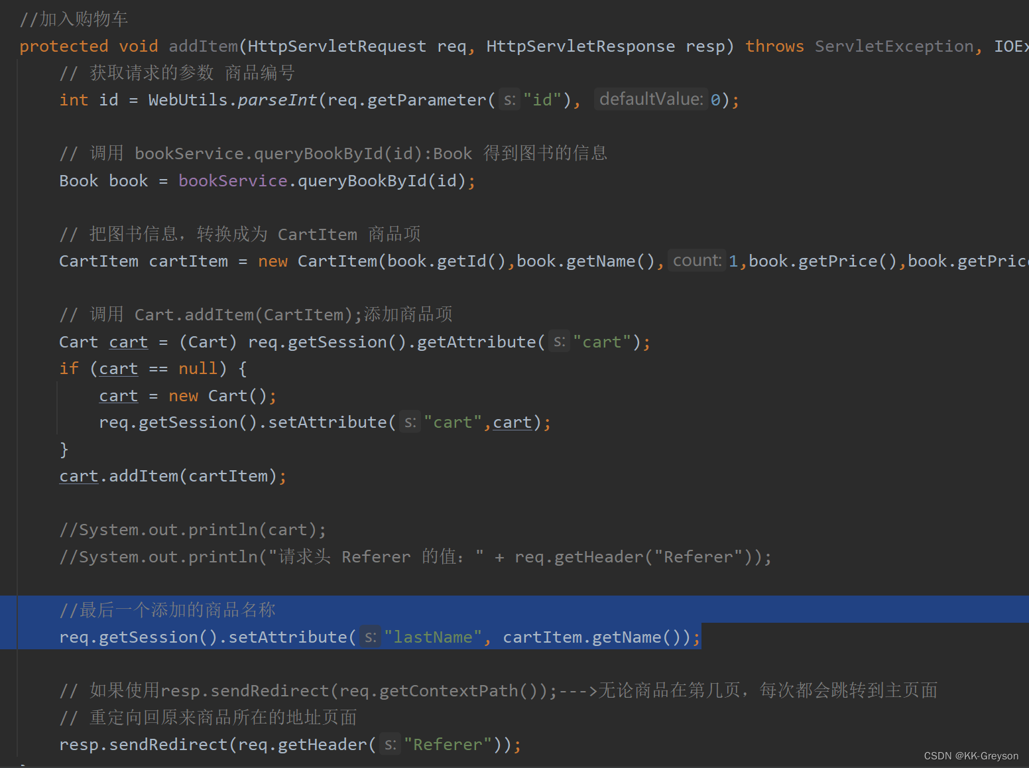
Task: Click the "id" string literal in getParameter
Action: (x=543, y=100)
